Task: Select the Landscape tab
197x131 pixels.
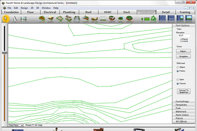Action: [x=146, y=12]
